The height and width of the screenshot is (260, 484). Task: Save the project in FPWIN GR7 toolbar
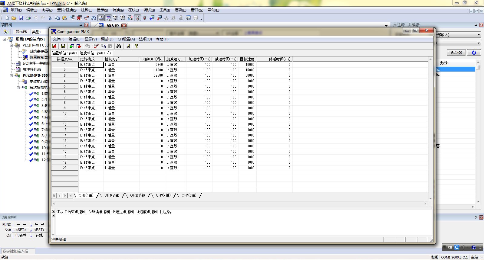tap(21, 18)
